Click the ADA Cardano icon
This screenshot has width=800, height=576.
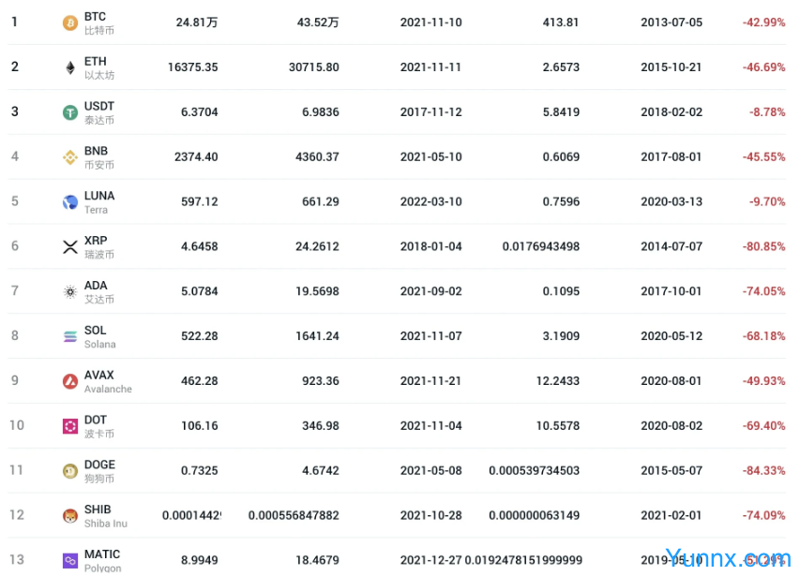70,291
